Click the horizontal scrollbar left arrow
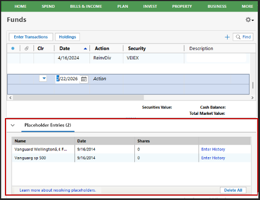 (10, 98)
